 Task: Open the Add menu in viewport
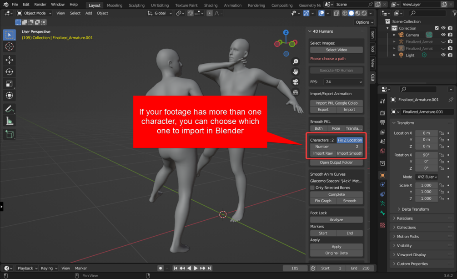coord(89,13)
